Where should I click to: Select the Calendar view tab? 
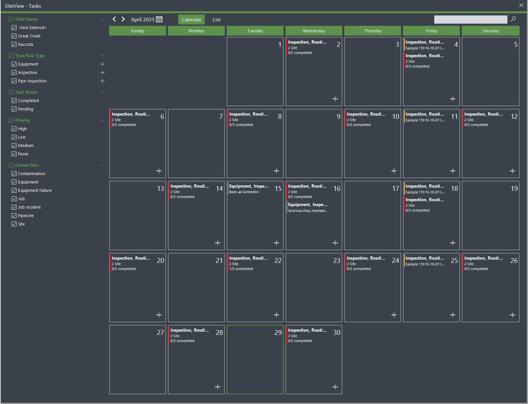click(191, 19)
